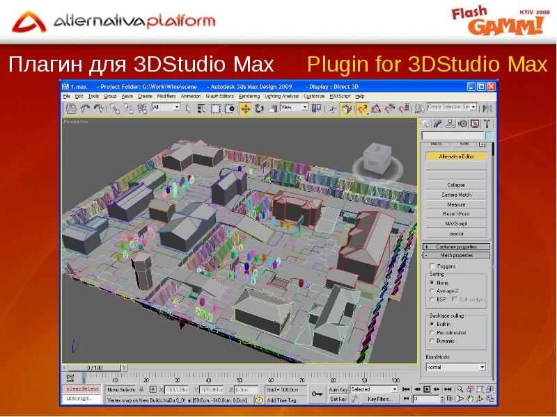The image size is (557, 417).
Task: Open the Graph Editors menu
Action: (219, 96)
